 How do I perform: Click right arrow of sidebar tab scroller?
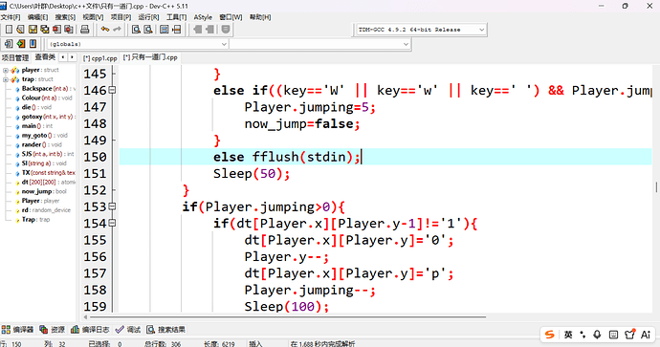[72, 57]
